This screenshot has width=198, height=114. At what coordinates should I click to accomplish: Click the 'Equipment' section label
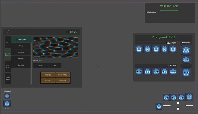(171, 43)
